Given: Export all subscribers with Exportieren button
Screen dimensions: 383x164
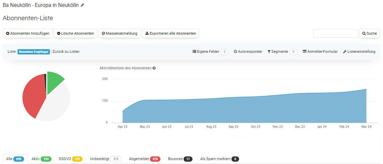Looking at the screenshot, I should pos(171,33).
